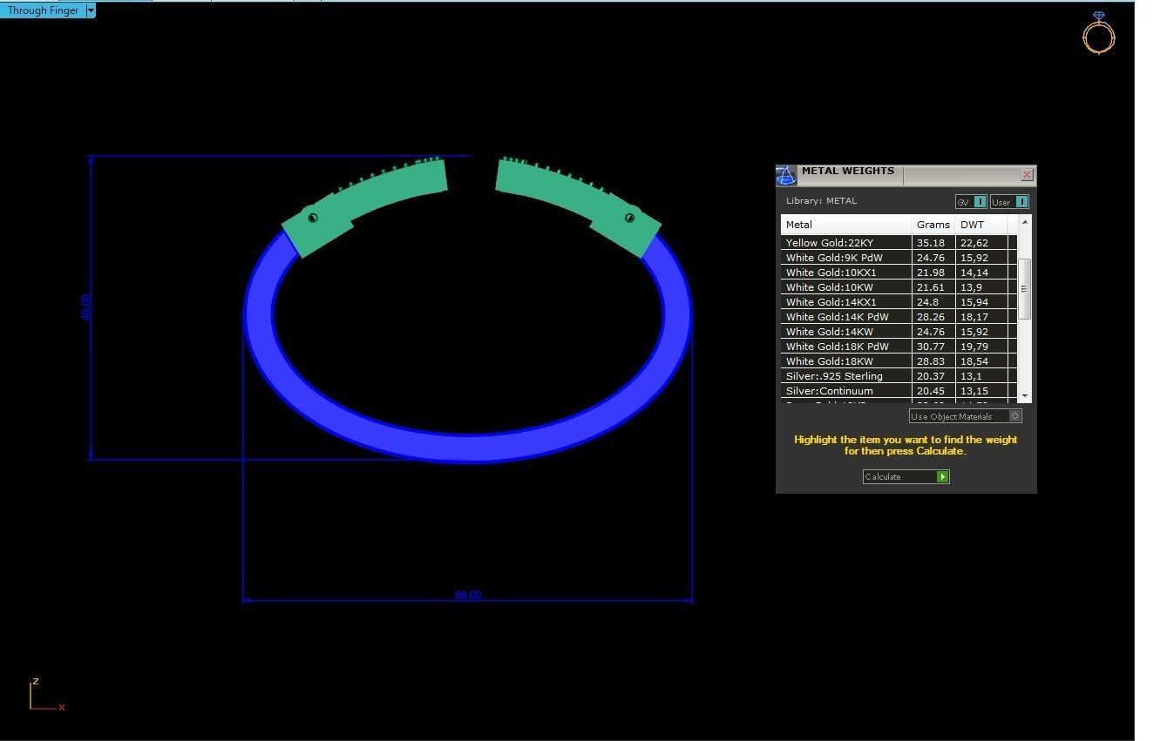The height and width of the screenshot is (741, 1167).
Task: Toggle the User library switch
Action: pos(1009,201)
